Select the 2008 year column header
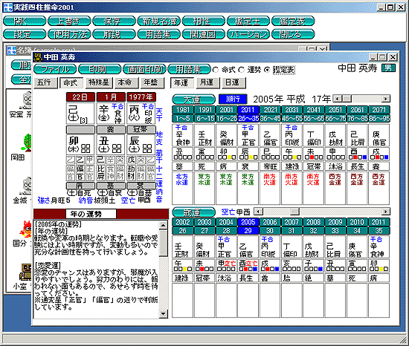Viewport: 409px width, 346px height. point(313,222)
